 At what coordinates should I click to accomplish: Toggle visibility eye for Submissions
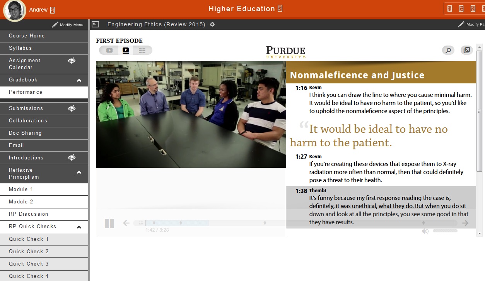(x=72, y=108)
